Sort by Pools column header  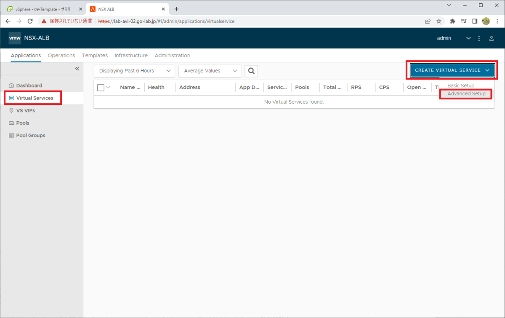pyautogui.click(x=302, y=88)
